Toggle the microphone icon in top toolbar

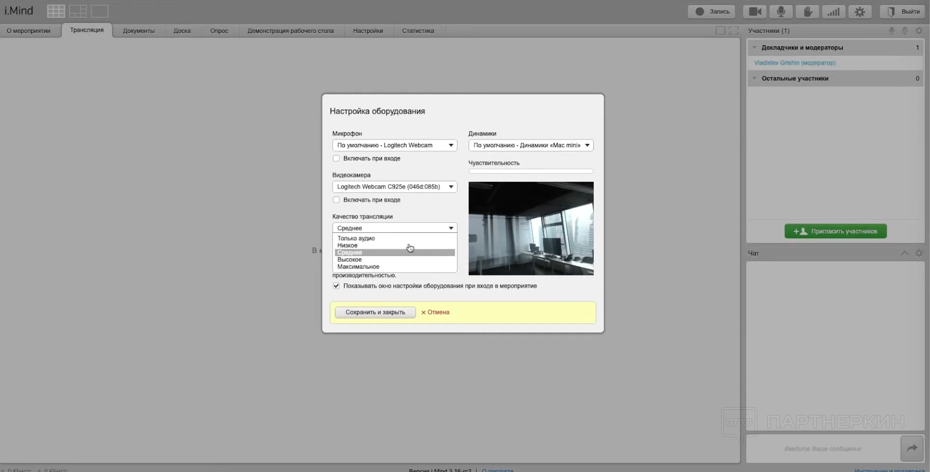click(781, 12)
